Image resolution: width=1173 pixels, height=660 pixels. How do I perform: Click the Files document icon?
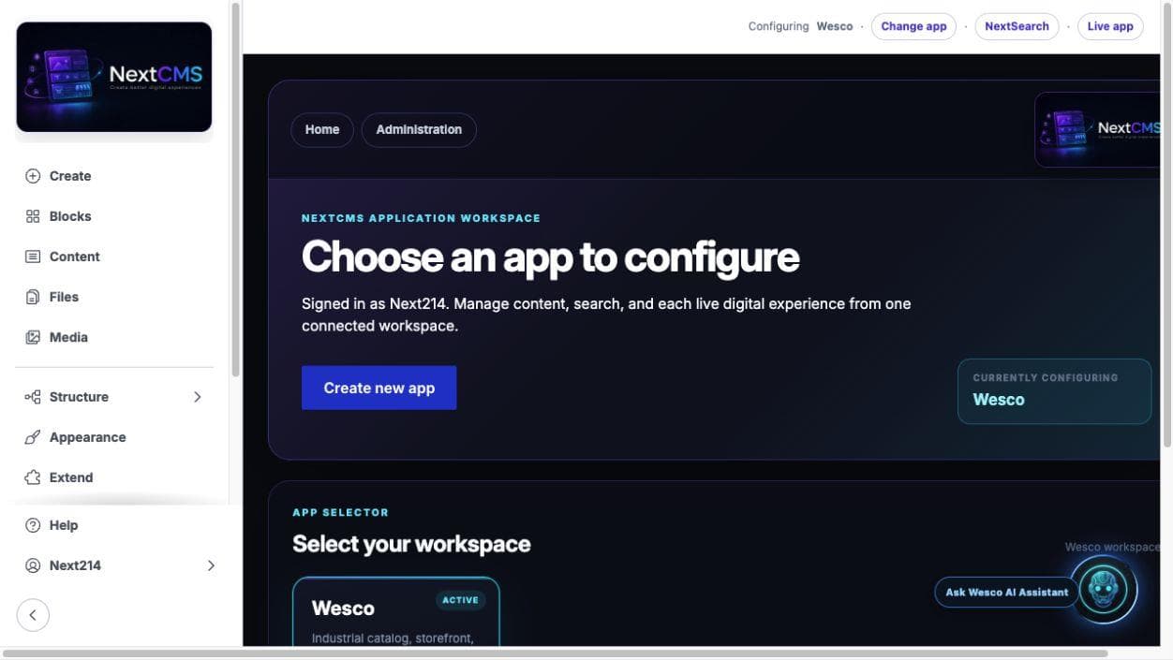pos(33,297)
